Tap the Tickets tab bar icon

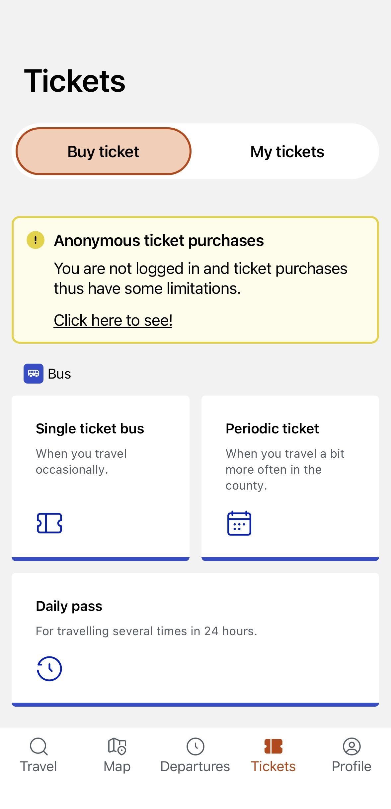[273, 747]
